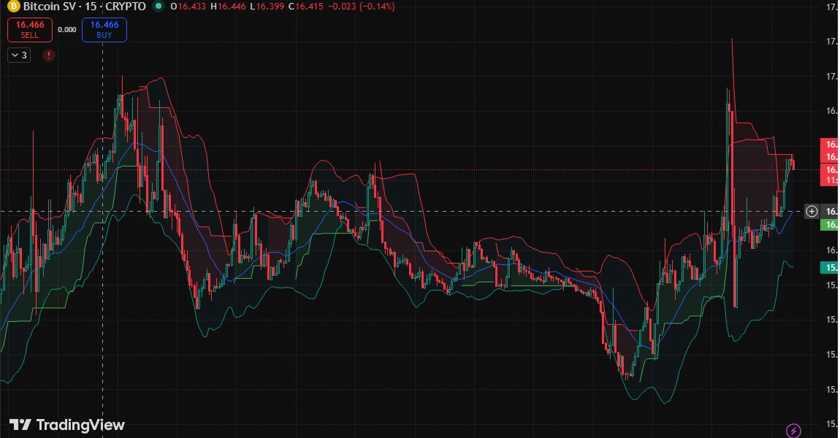
Task: Click the plus crosshair icon on price scale
Action: [x=812, y=212]
